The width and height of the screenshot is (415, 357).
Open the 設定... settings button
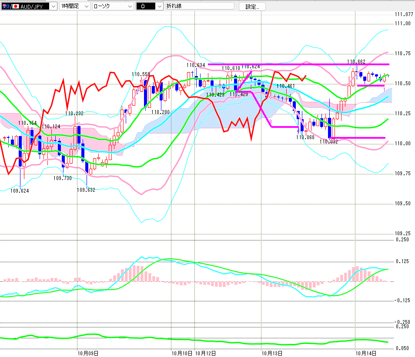[252, 7]
